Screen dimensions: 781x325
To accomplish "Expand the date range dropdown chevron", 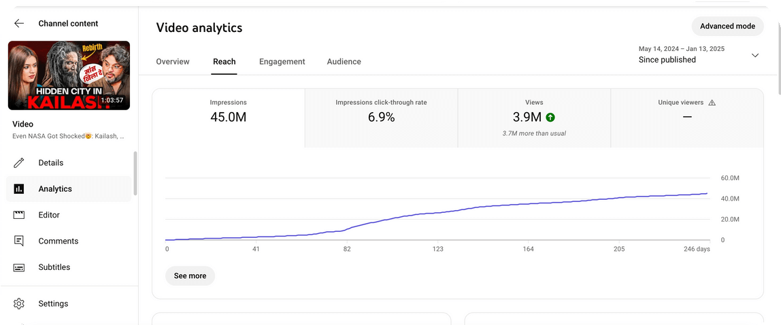I will pyautogui.click(x=754, y=55).
